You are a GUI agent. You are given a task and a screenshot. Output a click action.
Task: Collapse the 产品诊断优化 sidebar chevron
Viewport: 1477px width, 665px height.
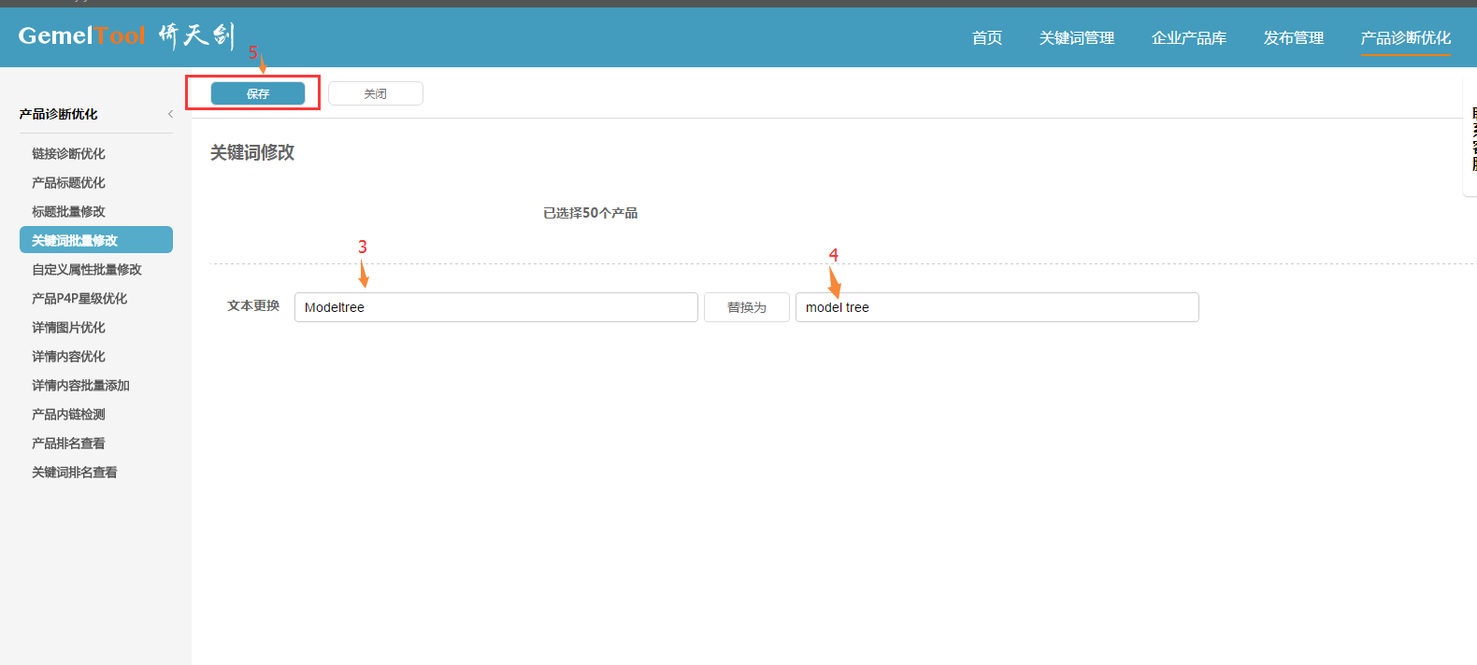(x=170, y=114)
